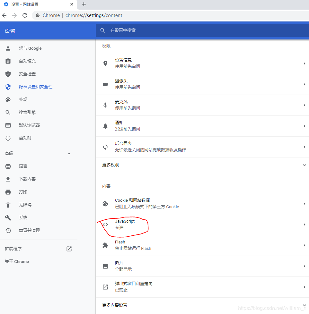Viewport: 309px width, 314px height.
Task: Click the globe icon beside 语言
Action: 8,166
